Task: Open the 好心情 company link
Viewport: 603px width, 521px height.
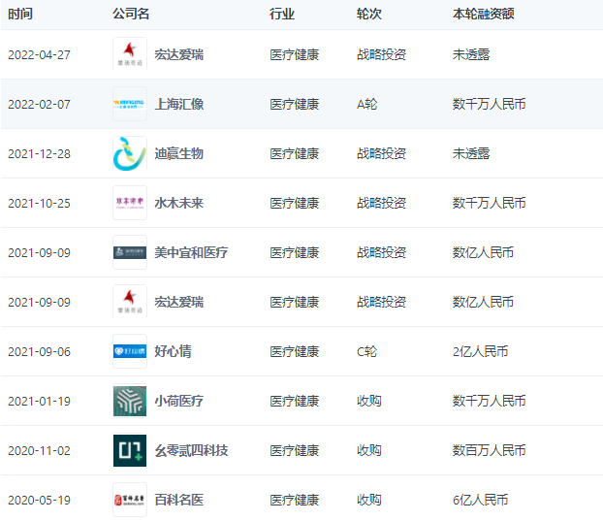Action: (x=173, y=351)
